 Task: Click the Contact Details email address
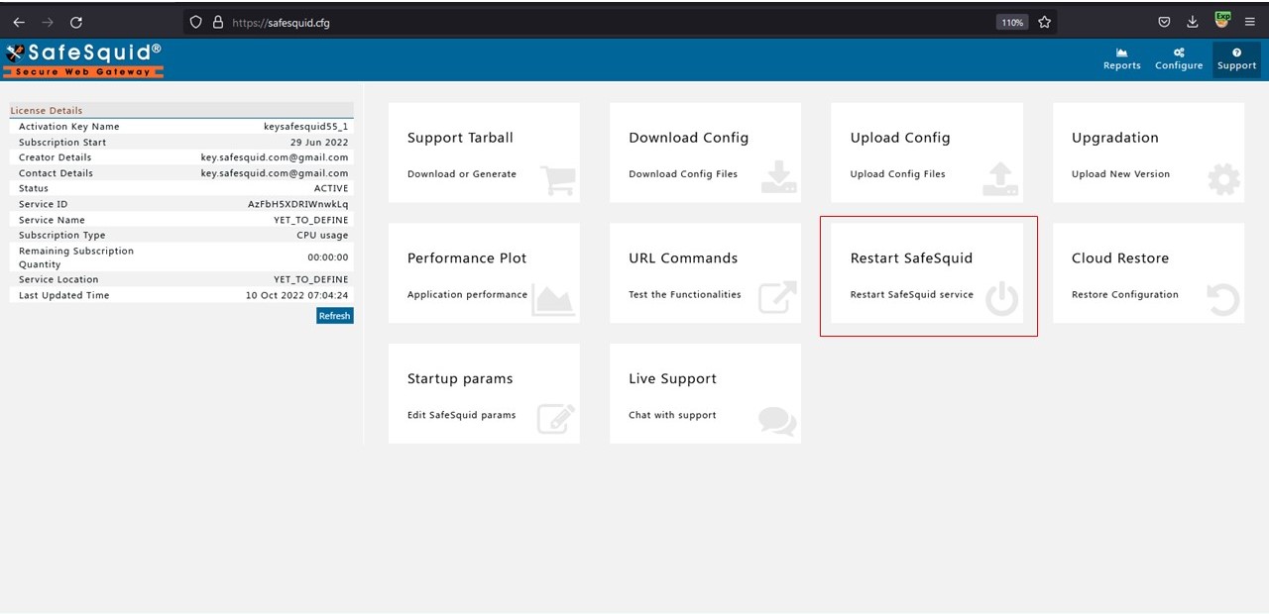(x=275, y=173)
